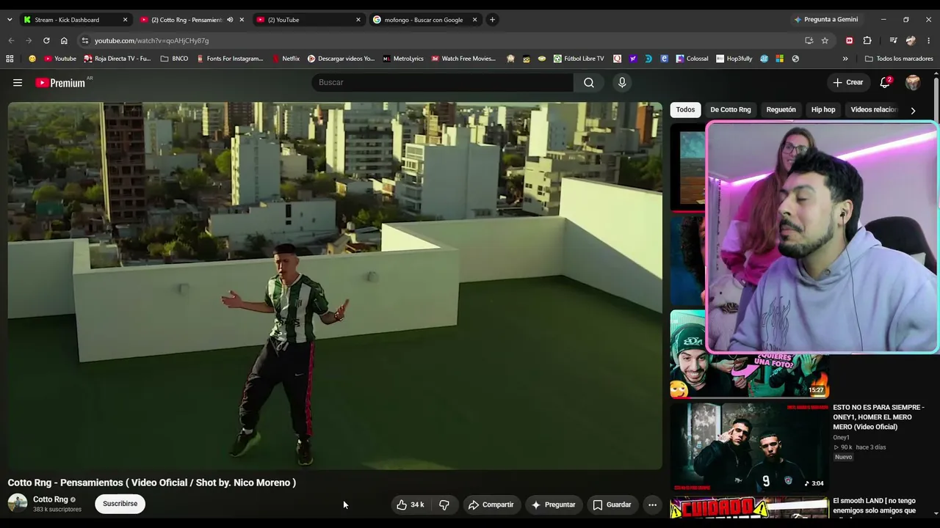Screen dimensions: 940x528
Task: Click the Suscribirse button
Action: (120, 504)
